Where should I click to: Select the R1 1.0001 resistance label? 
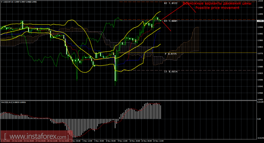point(171,21)
